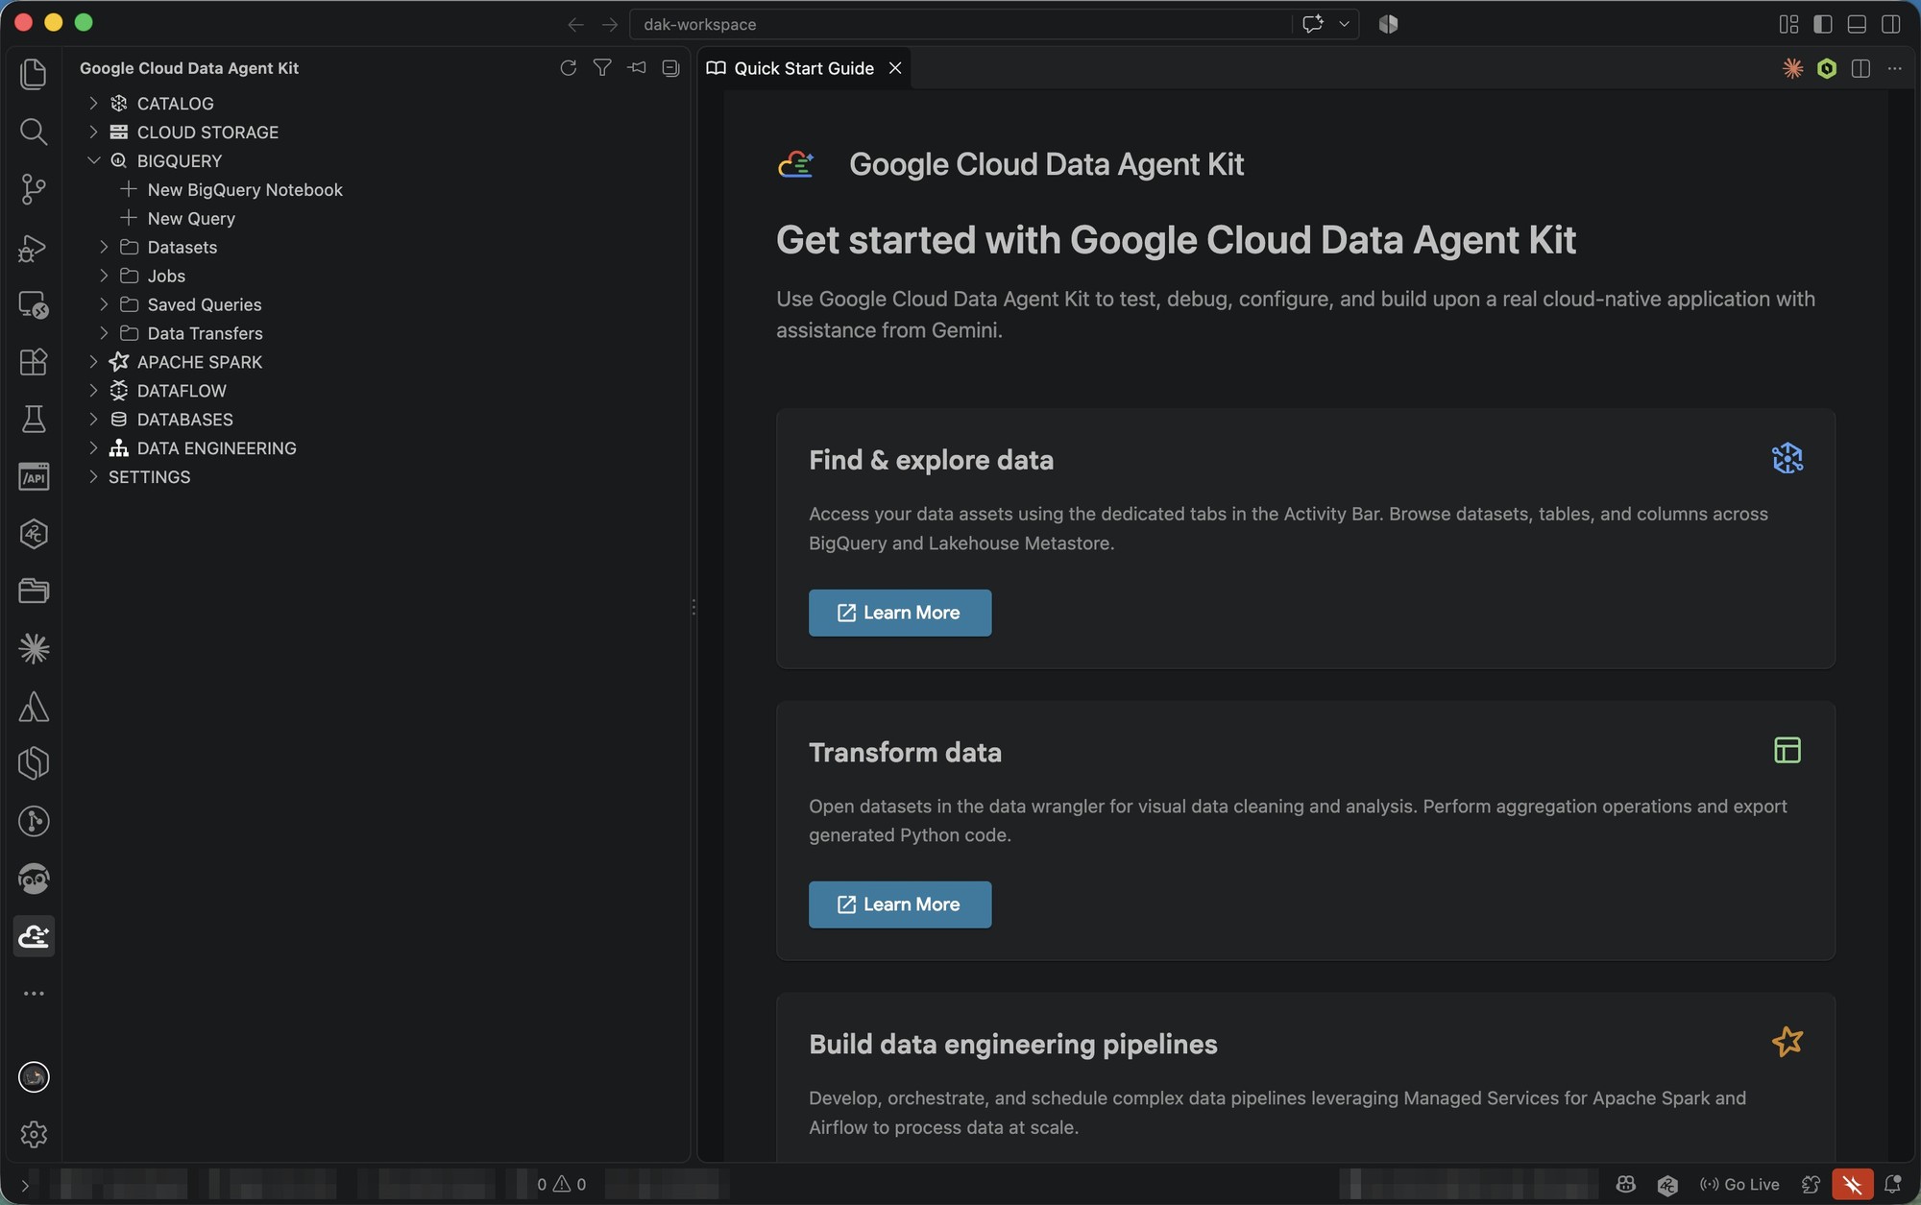Toggle the secondary side bar visibility
Viewport: 1921px width, 1205px height.
[1891, 24]
